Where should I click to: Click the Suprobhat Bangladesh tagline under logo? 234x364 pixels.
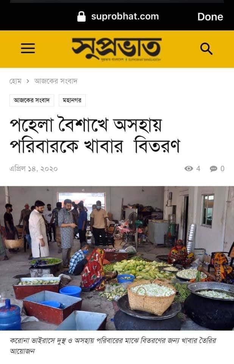click(x=131, y=60)
